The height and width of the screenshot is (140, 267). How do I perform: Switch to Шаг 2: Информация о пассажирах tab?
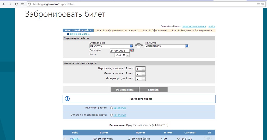click(x=117, y=30)
